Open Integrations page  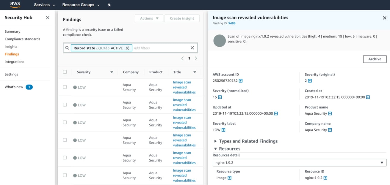click(15, 62)
